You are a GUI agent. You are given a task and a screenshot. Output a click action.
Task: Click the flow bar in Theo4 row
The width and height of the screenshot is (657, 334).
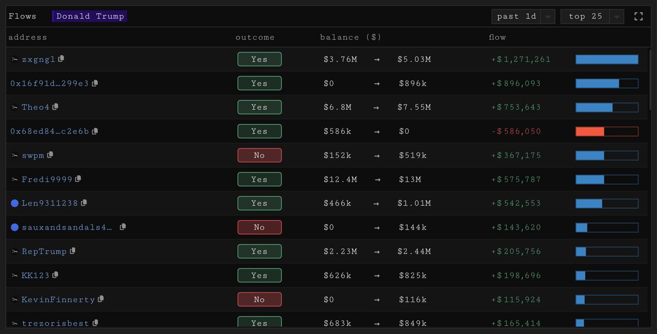607,107
